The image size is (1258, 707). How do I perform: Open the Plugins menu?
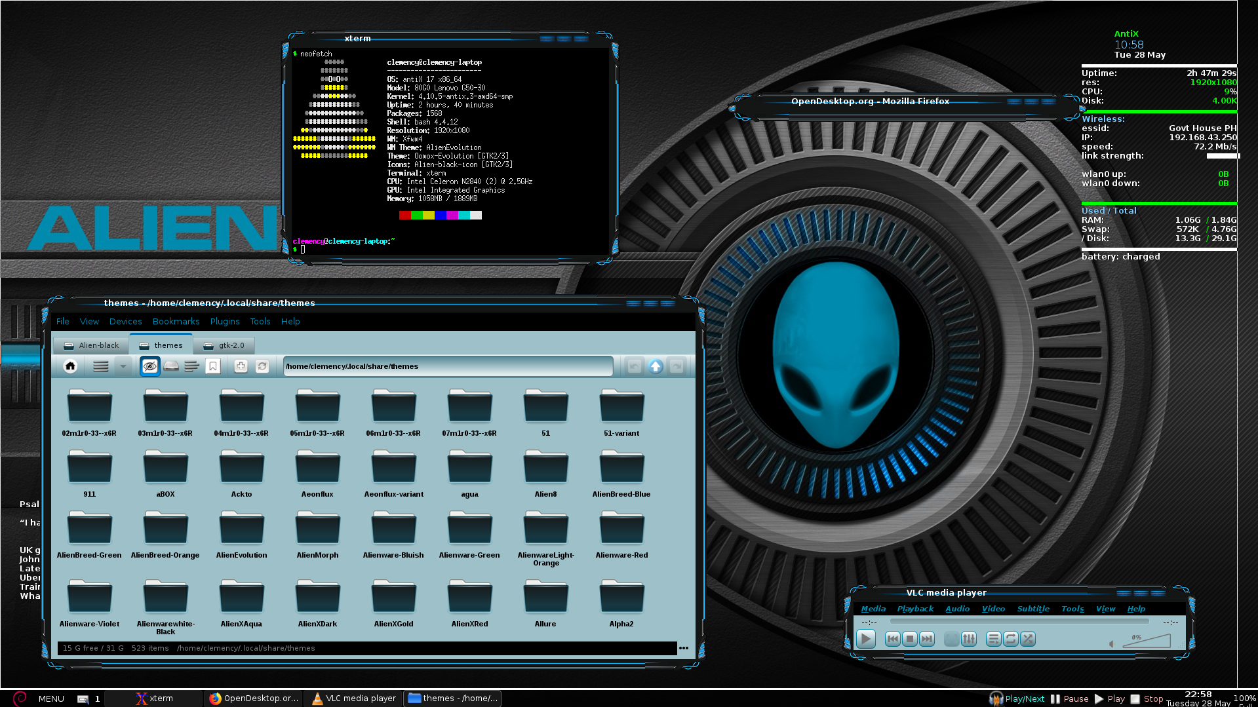tap(225, 321)
